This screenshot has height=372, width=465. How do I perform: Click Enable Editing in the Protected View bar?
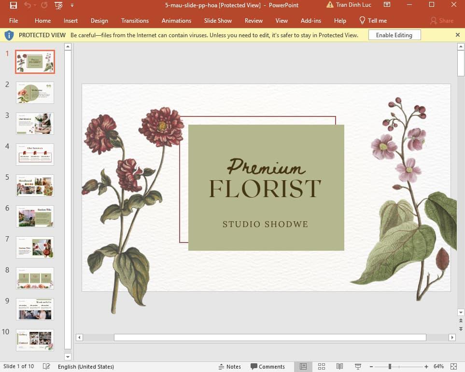(394, 35)
